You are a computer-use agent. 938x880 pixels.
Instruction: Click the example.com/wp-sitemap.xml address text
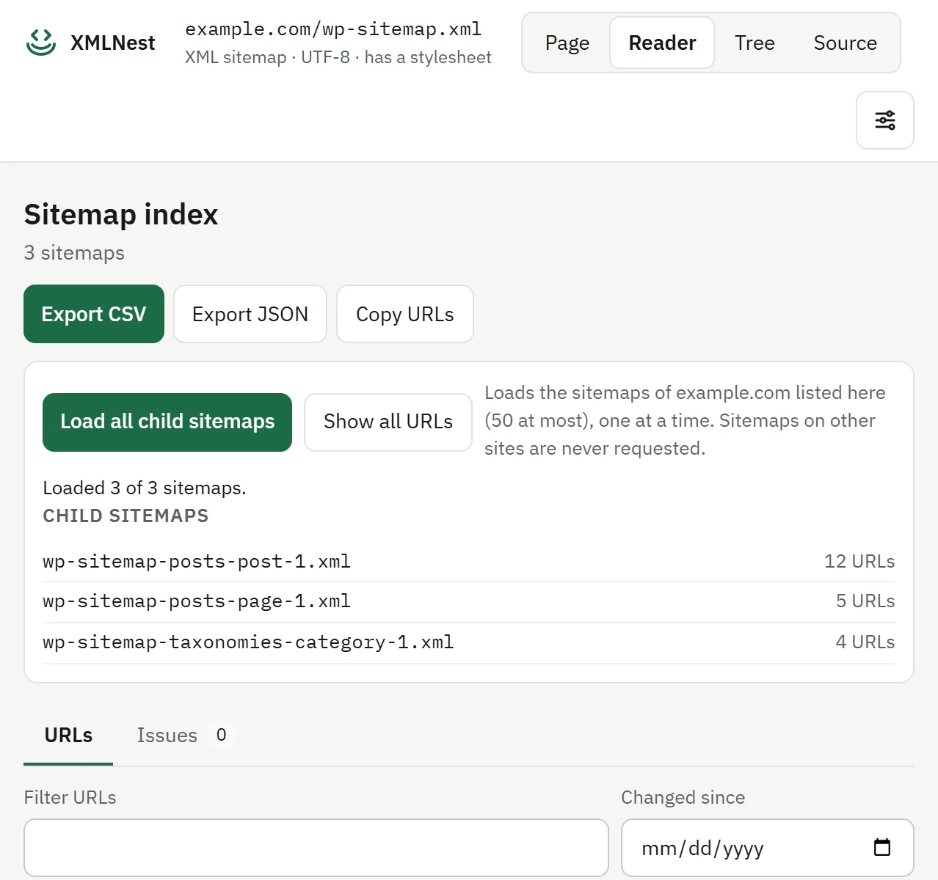click(x=333, y=29)
